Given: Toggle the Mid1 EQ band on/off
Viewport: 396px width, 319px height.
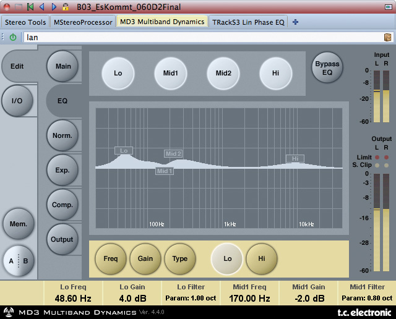Looking at the screenshot, I should tap(171, 73).
